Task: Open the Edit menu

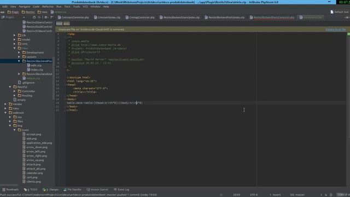Action: [5, 7]
